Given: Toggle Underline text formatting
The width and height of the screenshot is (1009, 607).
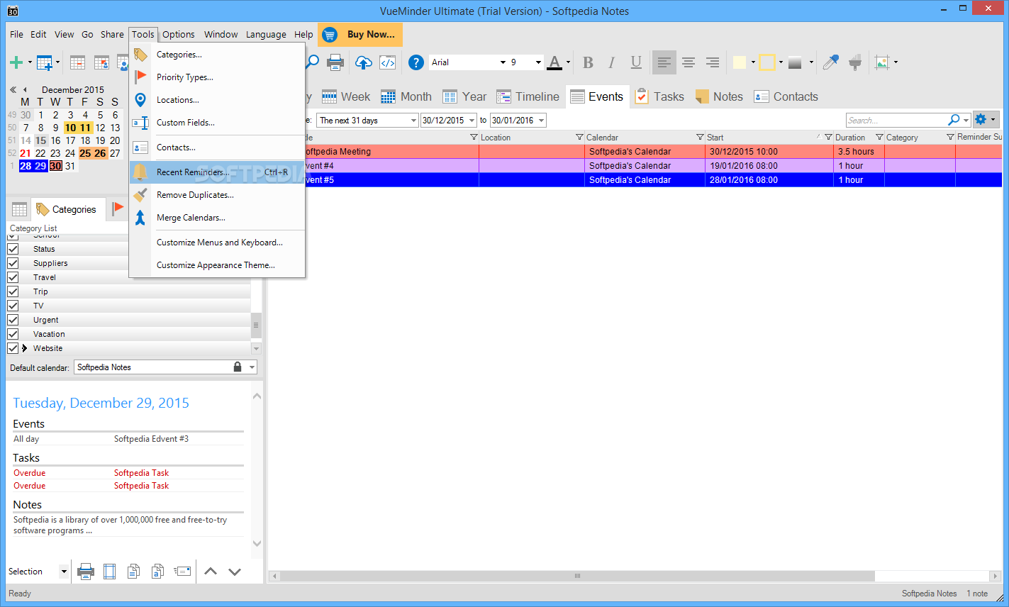Looking at the screenshot, I should 636,62.
